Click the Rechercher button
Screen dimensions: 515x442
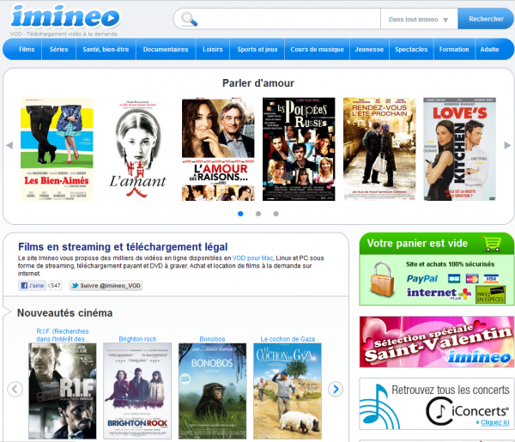486,19
